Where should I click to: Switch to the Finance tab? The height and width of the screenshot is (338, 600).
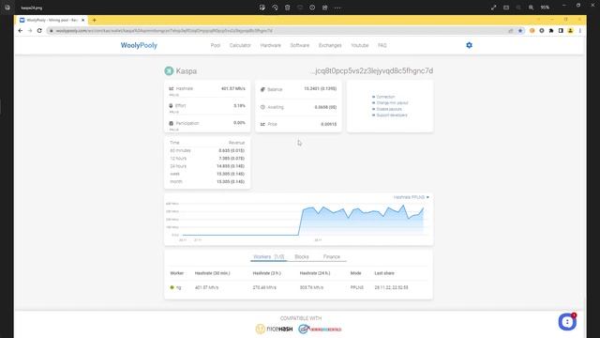point(331,256)
